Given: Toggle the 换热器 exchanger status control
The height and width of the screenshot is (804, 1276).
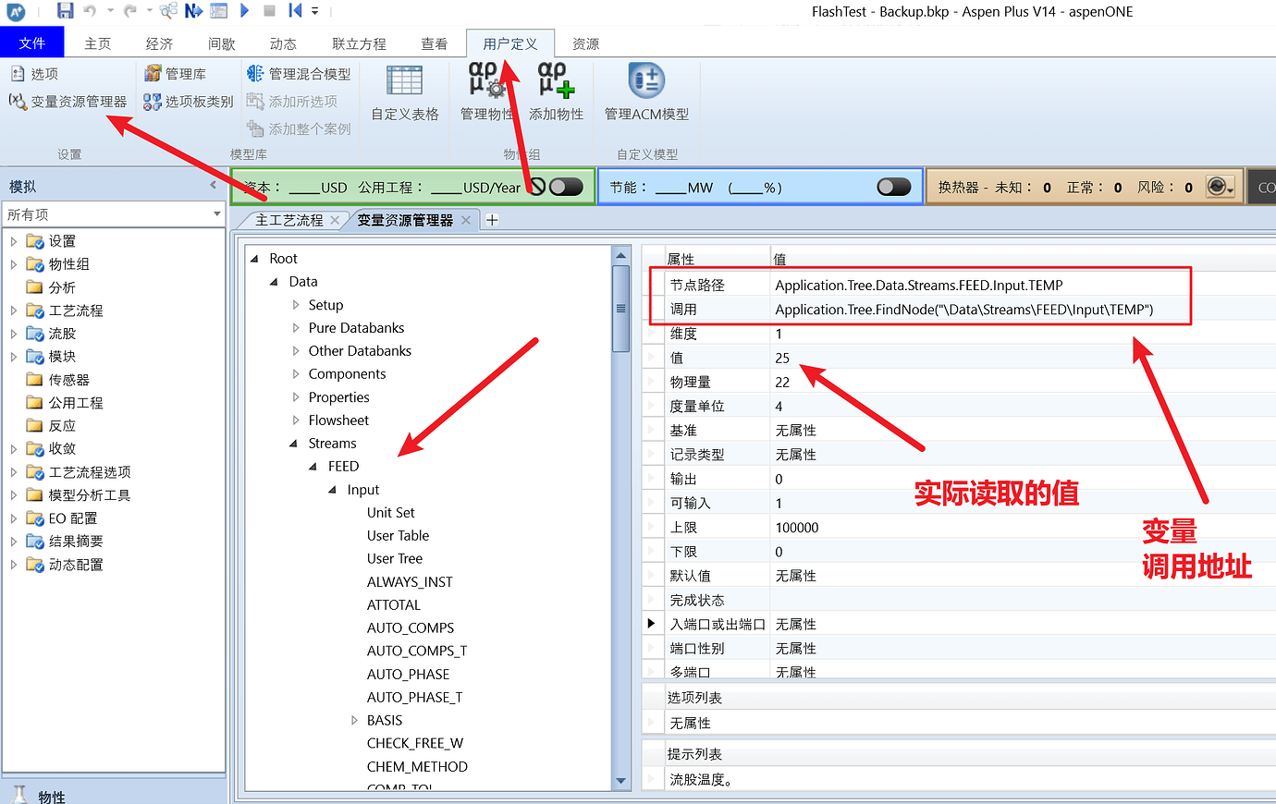Looking at the screenshot, I should (x=1221, y=186).
